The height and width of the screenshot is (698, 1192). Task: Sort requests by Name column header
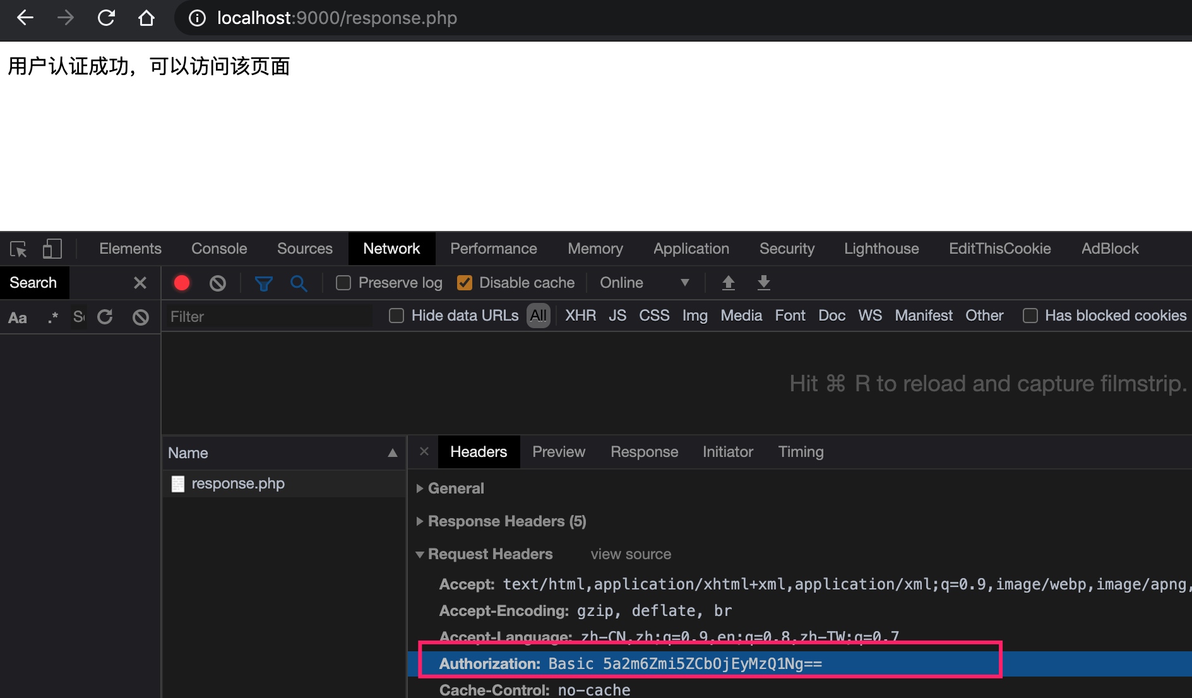[283, 453]
